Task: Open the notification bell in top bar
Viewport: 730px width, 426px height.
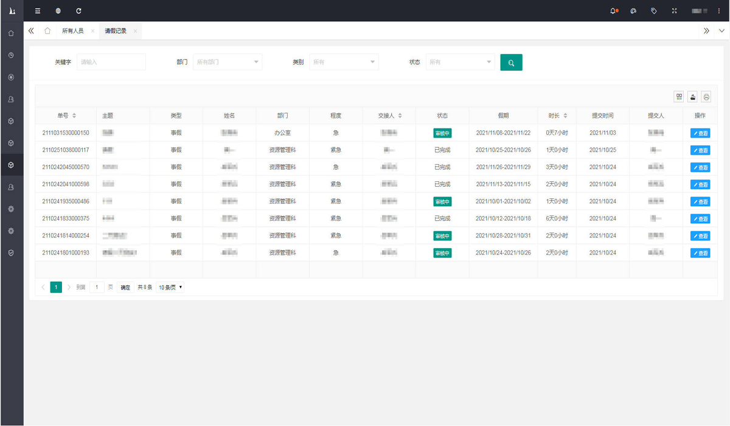Action: pos(613,11)
